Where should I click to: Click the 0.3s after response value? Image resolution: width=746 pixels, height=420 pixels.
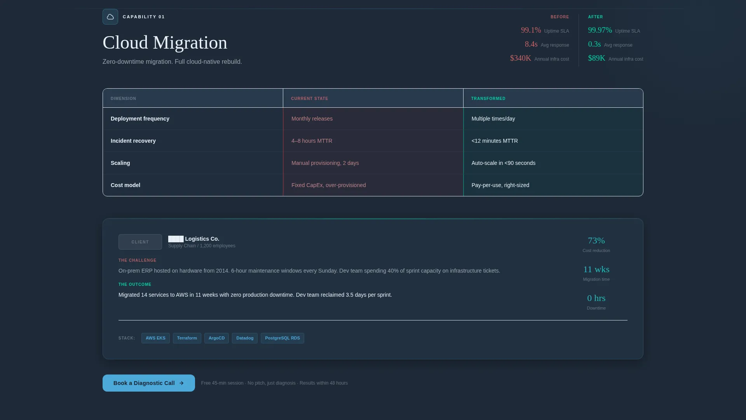pos(594,44)
